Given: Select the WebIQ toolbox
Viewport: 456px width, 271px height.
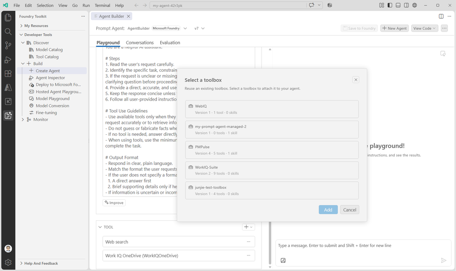Looking at the screenshot, I should [272, 109].
